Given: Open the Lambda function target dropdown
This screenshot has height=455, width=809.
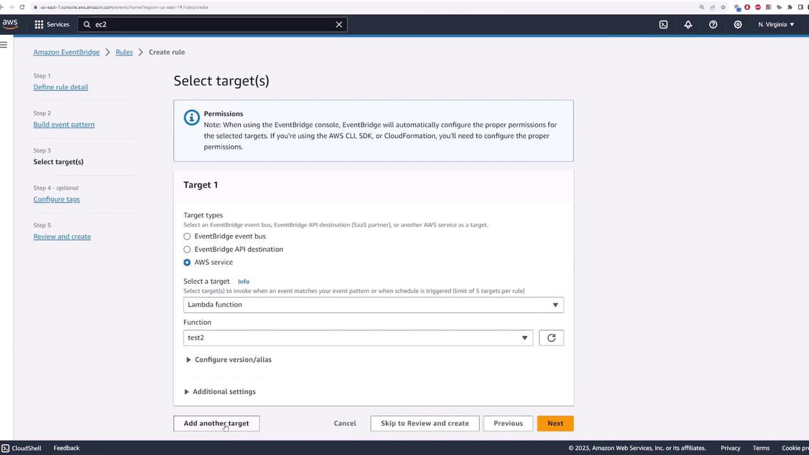Looking at the screenshot, I should (x=373, y=305).
